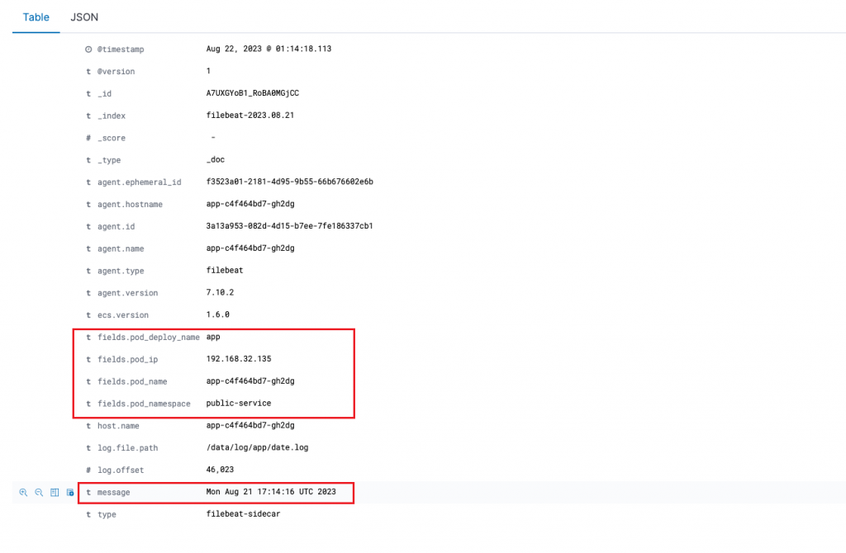Select log path /data/log/app/date.log
Viewport: 846px width, 553px height.
pyautogui.click(x=258, y=447)
